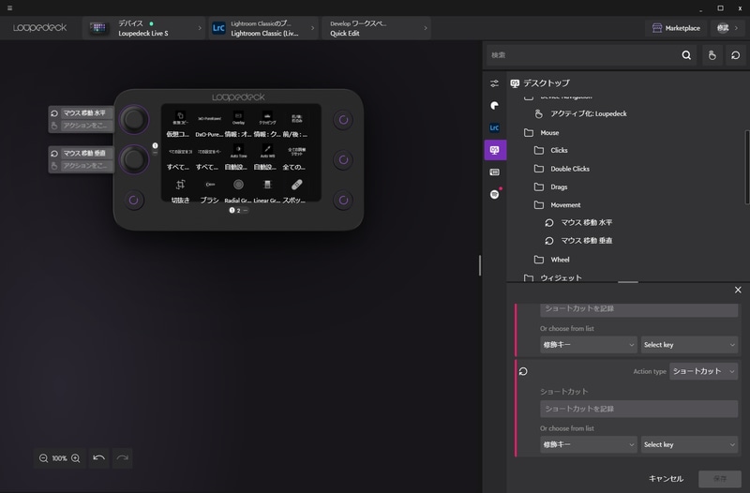Open the Marketplace
This screenshot has width=750, height=493.
pos(676,28)
